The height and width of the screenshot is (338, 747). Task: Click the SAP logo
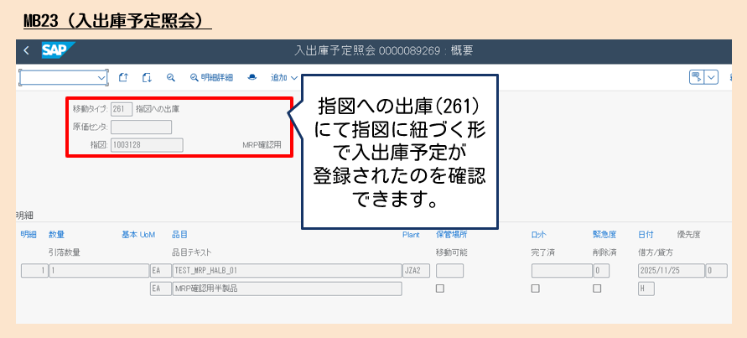58,50
